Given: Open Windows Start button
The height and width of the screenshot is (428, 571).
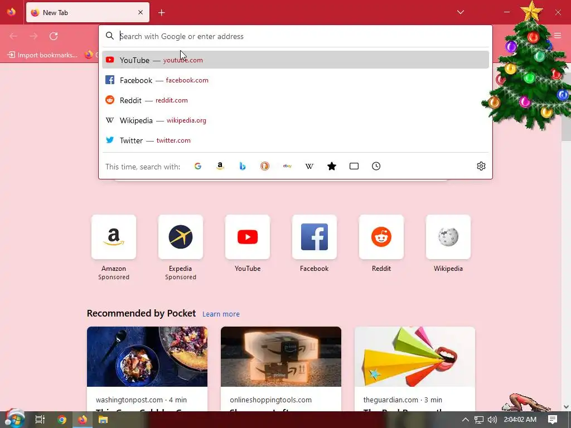Looking at the screenshot, I should [x=14, y=419].
